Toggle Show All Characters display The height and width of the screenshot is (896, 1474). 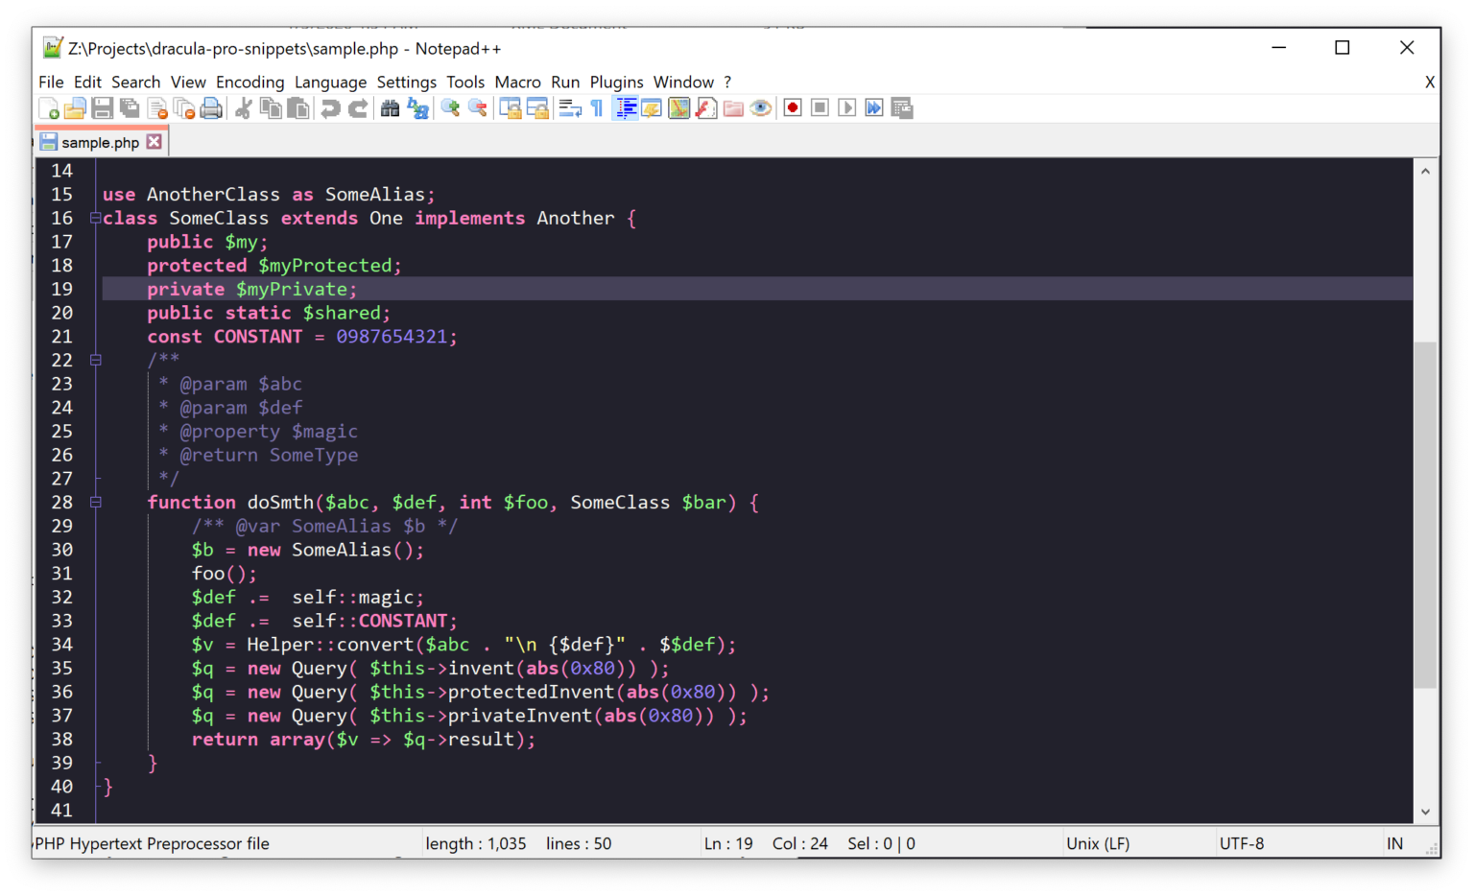point(597,107)
